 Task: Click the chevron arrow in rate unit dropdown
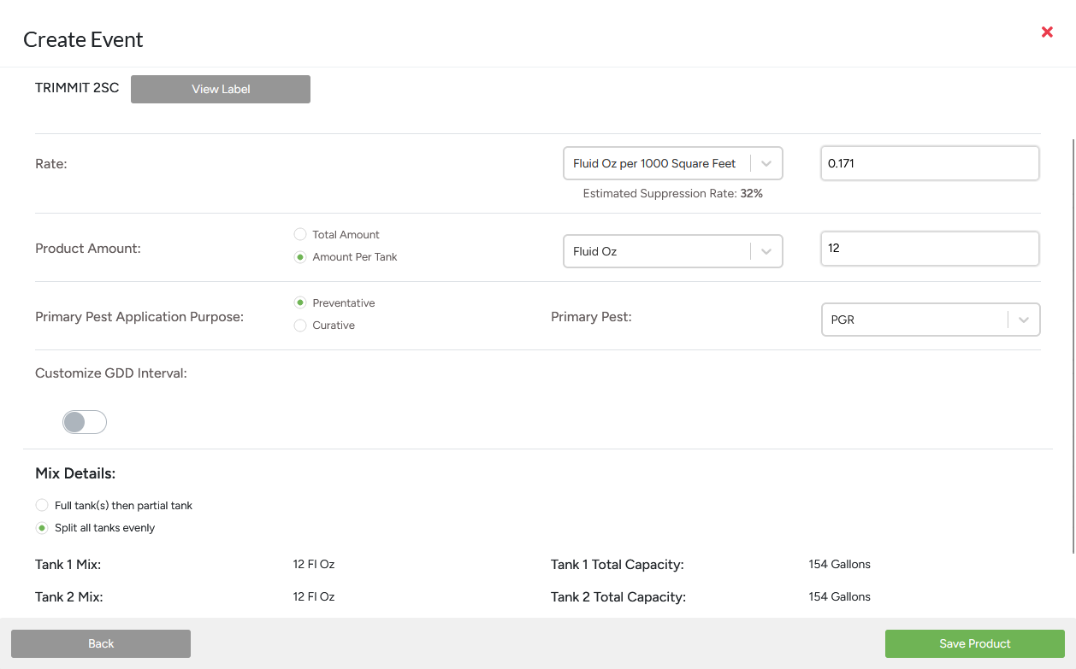[766, 164]
